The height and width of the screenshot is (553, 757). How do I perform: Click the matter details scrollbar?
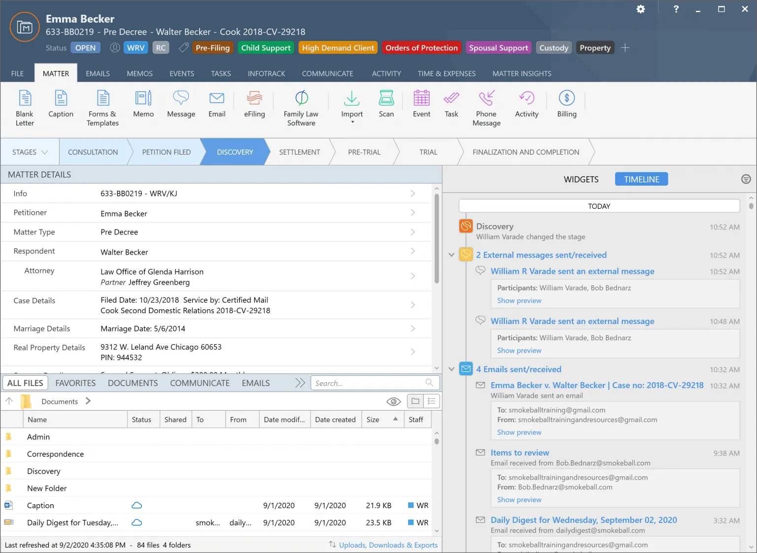(437, 238)
